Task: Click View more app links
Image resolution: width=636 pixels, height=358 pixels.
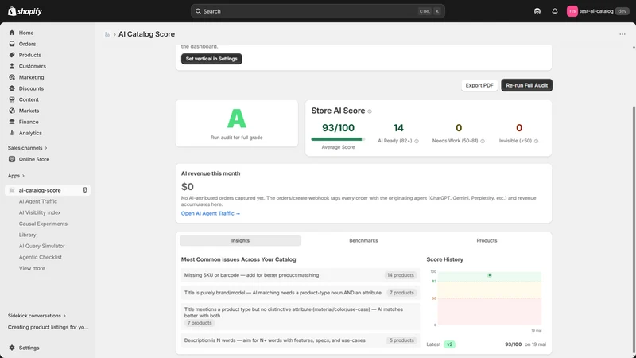Action: click(x=32, y=268)
